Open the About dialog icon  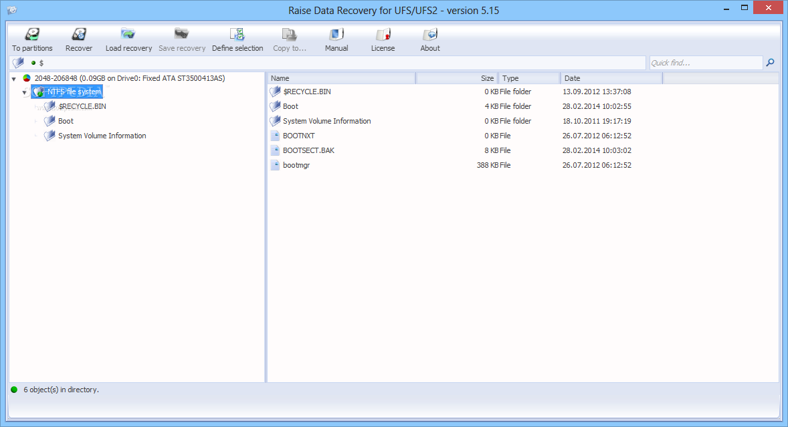click(430, 34)
